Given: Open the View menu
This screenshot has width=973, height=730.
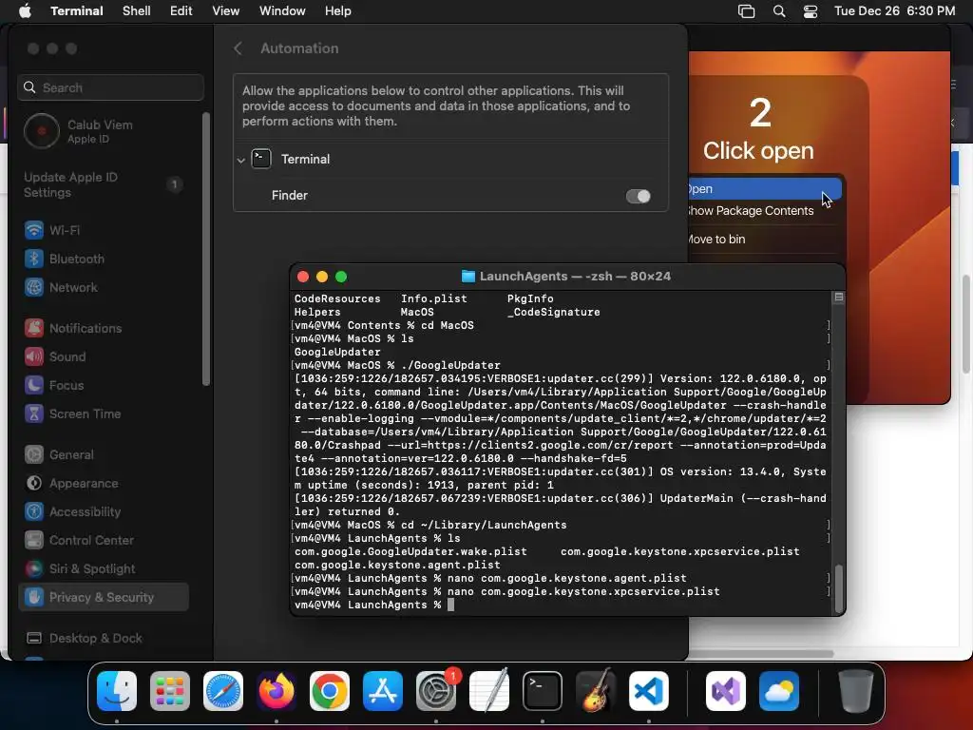Looking at the screenshot, I should point(226,10).
